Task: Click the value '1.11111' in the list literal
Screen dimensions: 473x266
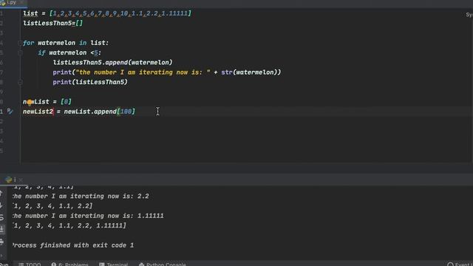Action: (175, 13)
